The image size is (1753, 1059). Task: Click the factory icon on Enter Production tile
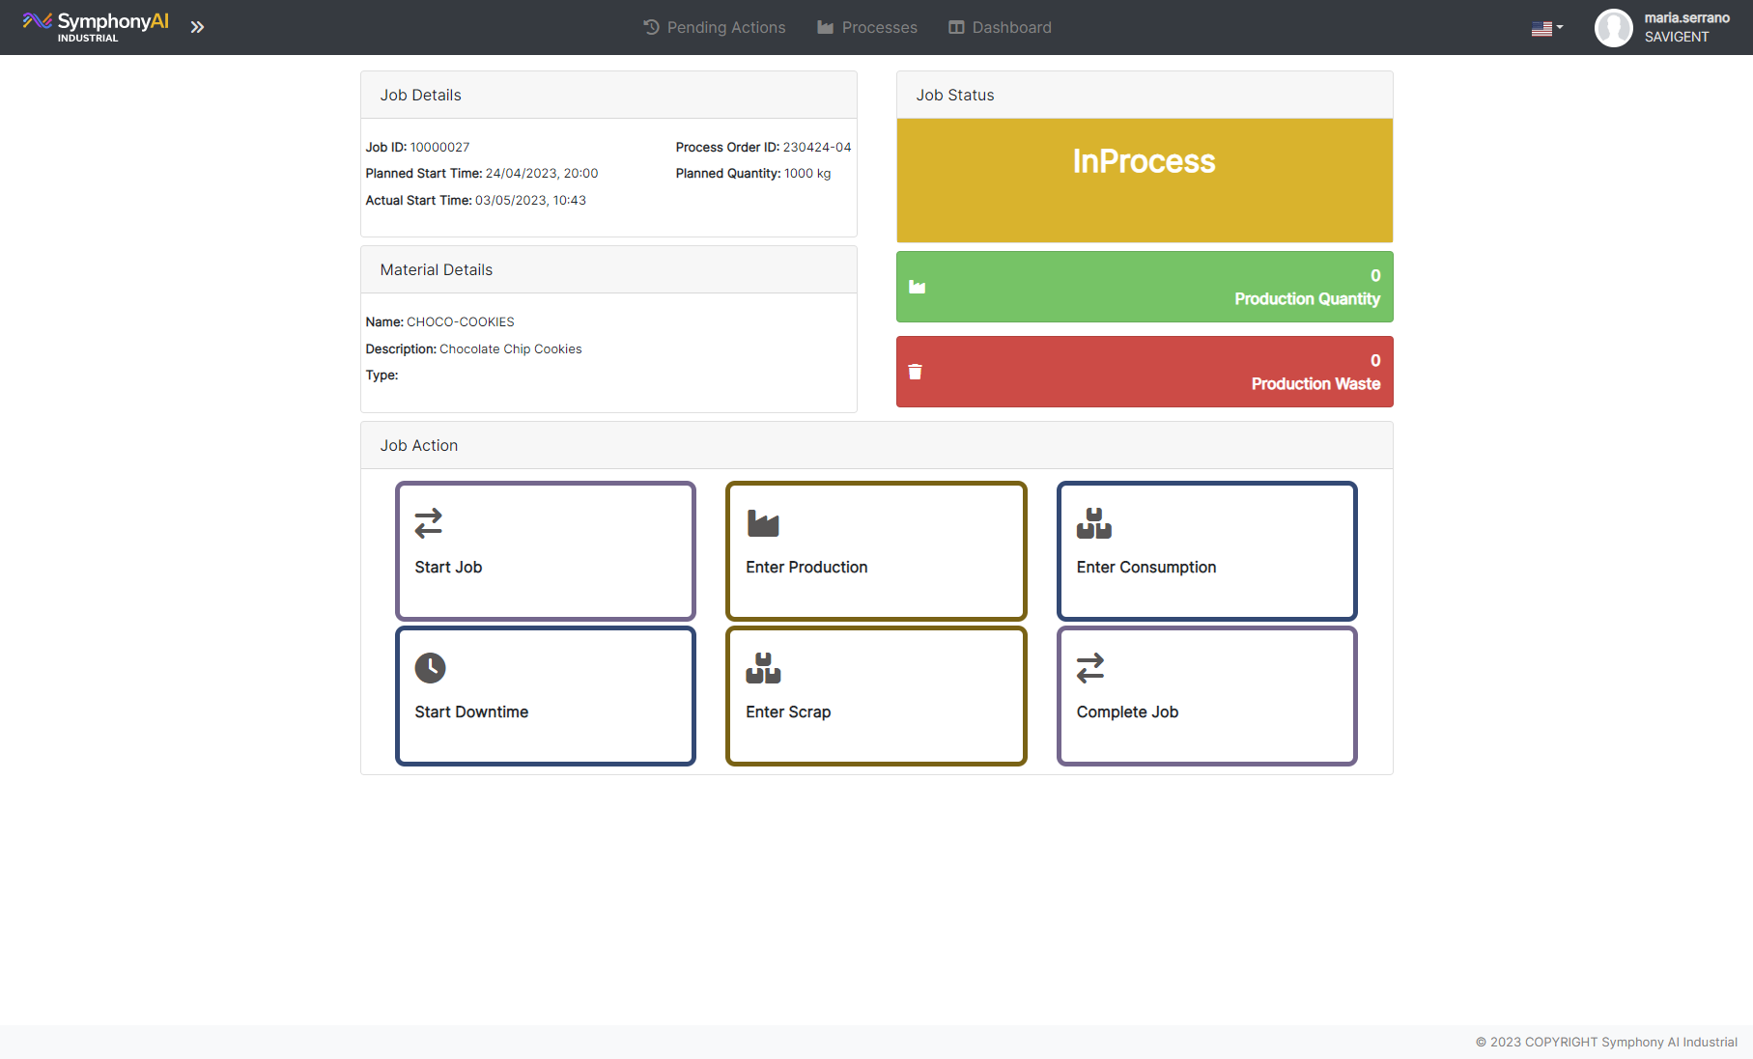[762, 523]
